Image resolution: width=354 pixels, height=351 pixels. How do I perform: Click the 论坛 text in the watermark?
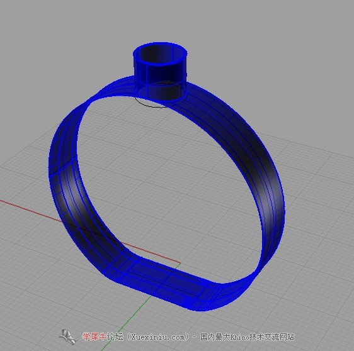coord(115,337)
